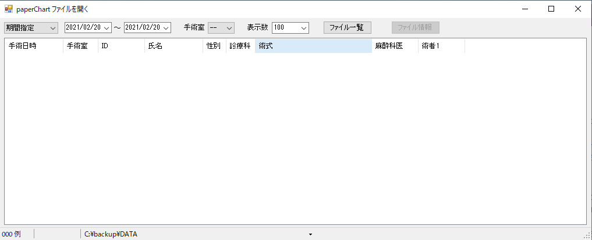The image size is (592, 240).
Task: Expand the end date picker
Action: point(166,28)
